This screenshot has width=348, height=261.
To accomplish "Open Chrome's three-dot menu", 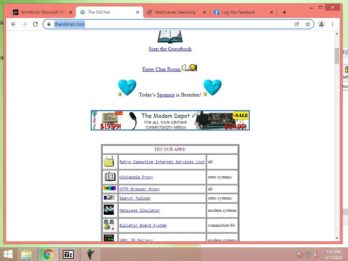I will coord(332,24).
